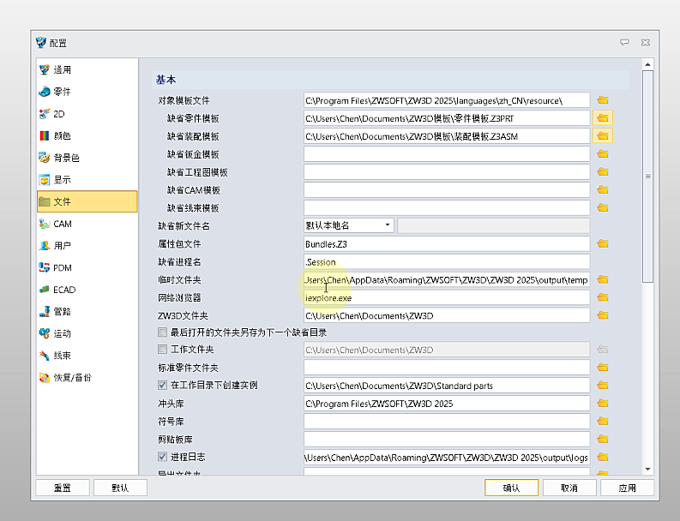
Task: Click the 确认 button
Action: (511, 488)
